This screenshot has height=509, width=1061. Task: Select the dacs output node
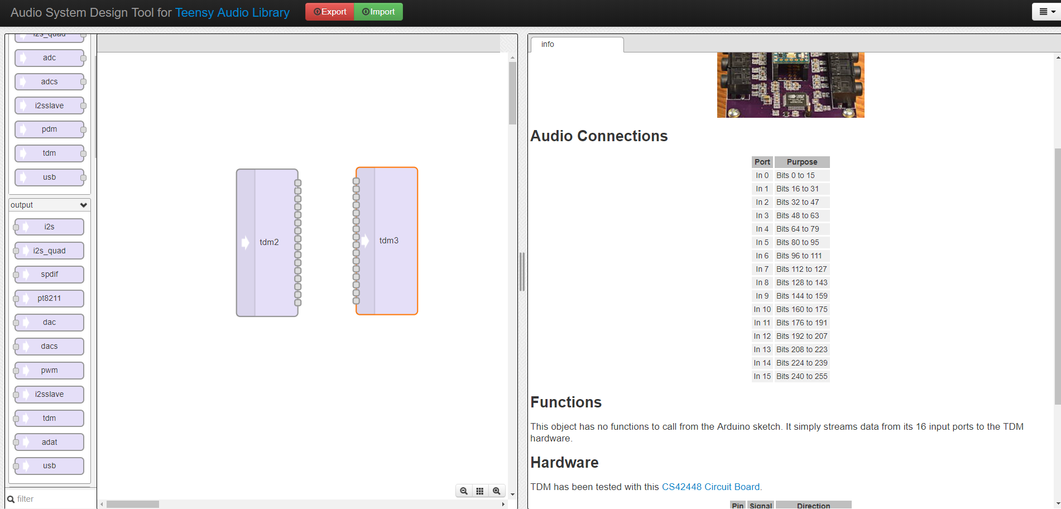(50, 347)
